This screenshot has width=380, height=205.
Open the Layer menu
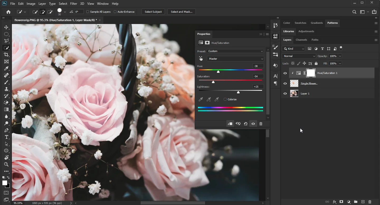tap(42, 4)
